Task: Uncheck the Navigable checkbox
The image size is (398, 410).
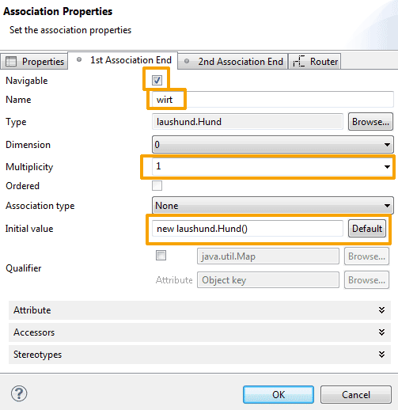Action: coord(157,80)
